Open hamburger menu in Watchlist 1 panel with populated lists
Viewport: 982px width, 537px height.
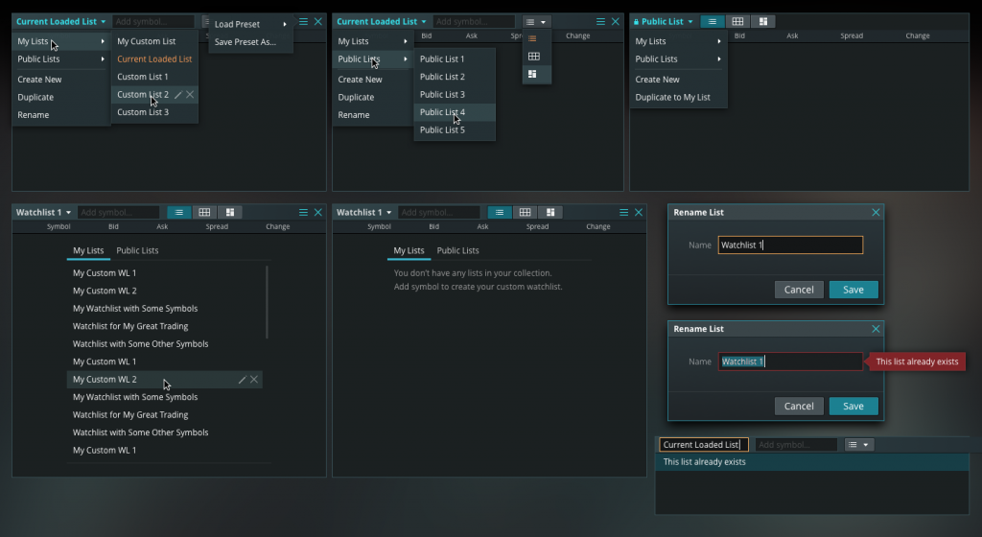click(x=303, y=212)
